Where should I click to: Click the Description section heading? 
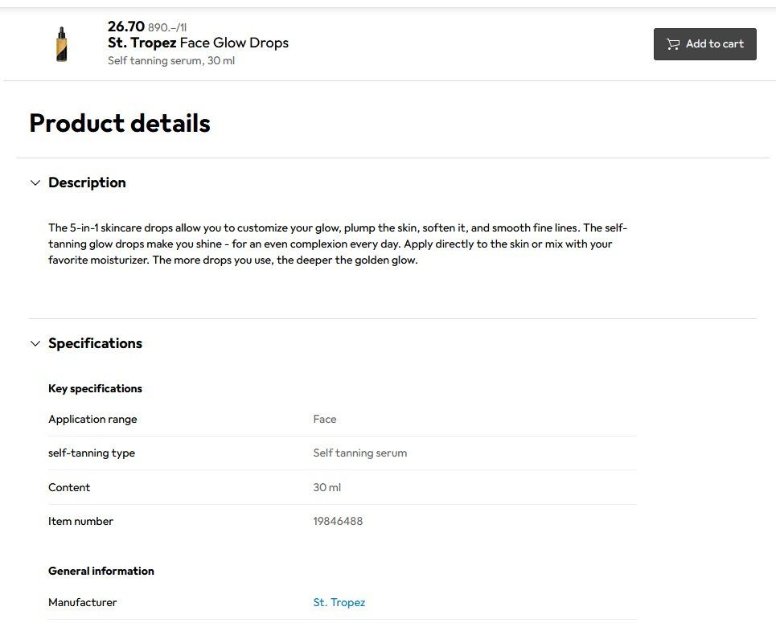(x=87, y=182)
